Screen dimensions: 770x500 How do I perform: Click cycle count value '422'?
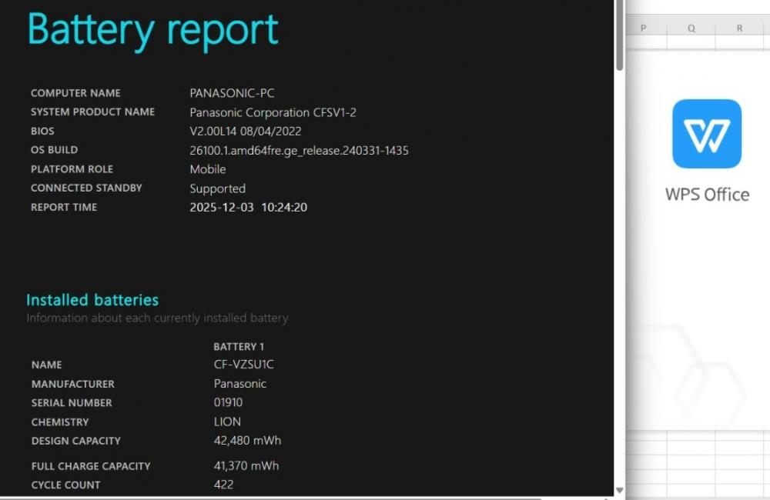point(223,485)
